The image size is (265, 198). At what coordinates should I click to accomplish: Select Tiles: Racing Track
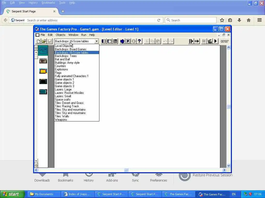coord(77,106)
